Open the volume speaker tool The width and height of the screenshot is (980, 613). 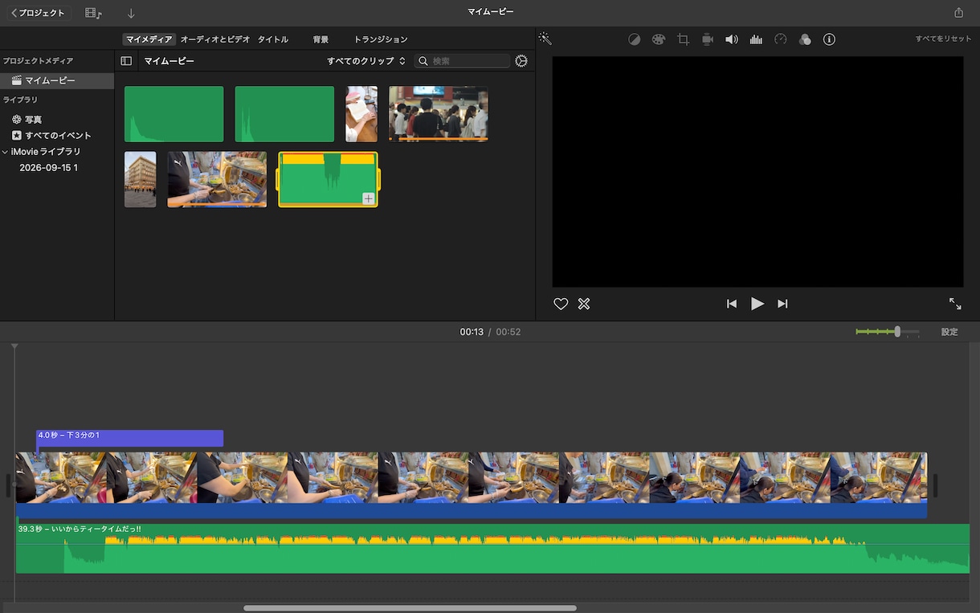pos(732,39)
